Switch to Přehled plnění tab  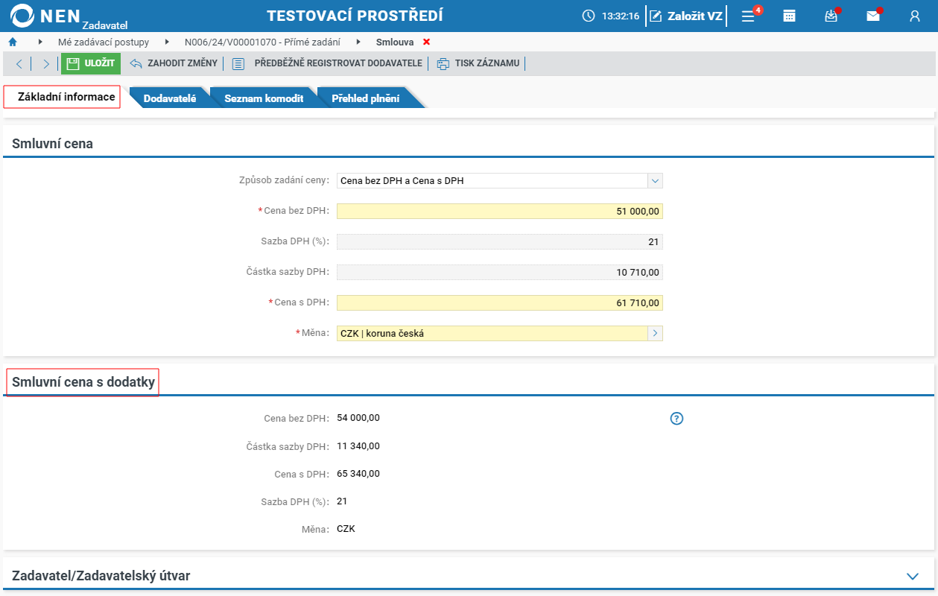pyautogui.click(x=365, y=98)
